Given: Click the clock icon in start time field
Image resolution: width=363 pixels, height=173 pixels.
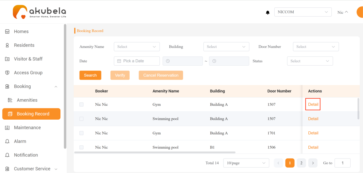Looking at the screenshot, I should coord(168,61).
